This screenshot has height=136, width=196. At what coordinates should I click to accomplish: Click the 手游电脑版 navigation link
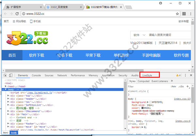pos(151,55)
